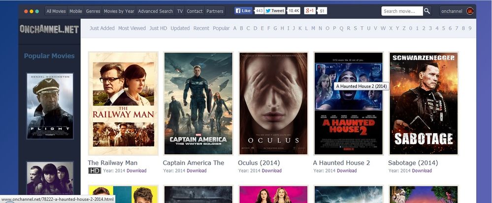
Task: Open Captain America The title link
Action: tap(194, 163)
